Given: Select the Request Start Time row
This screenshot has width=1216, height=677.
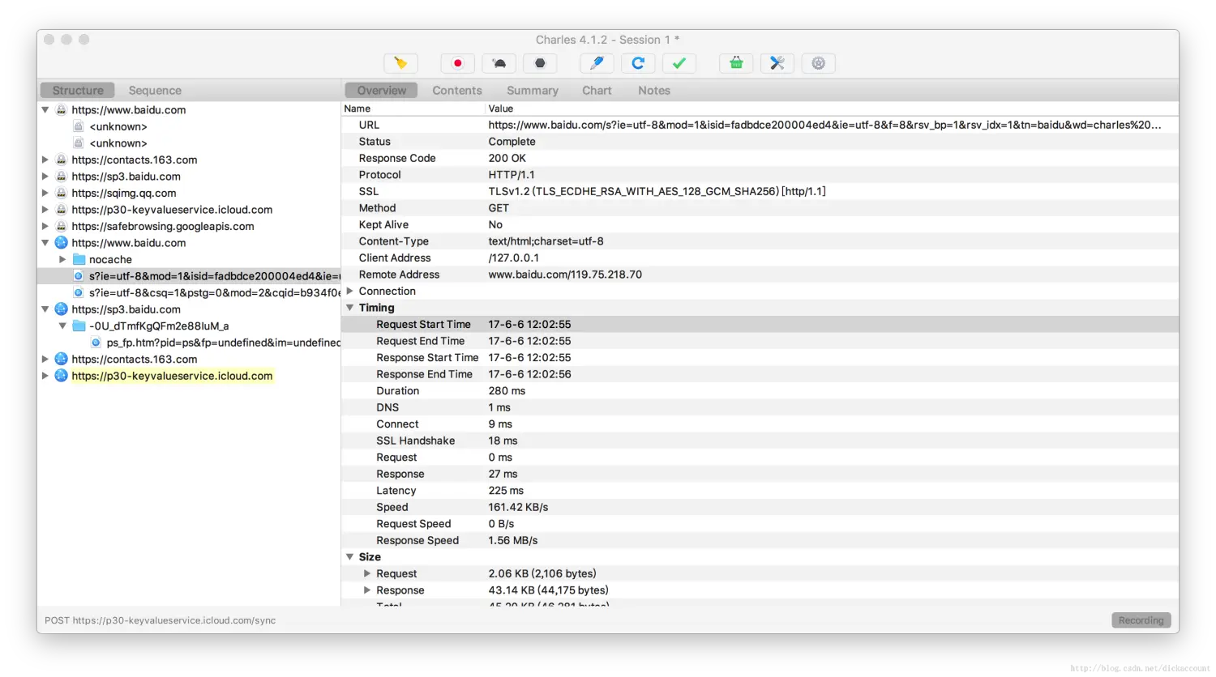Looking at the screenshot, I should pos(760,324).
